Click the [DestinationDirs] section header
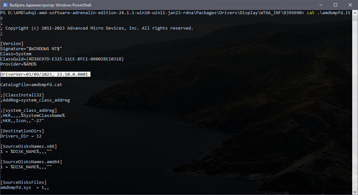The height and width of the screenshot is (195, 358). pos(22,131)
